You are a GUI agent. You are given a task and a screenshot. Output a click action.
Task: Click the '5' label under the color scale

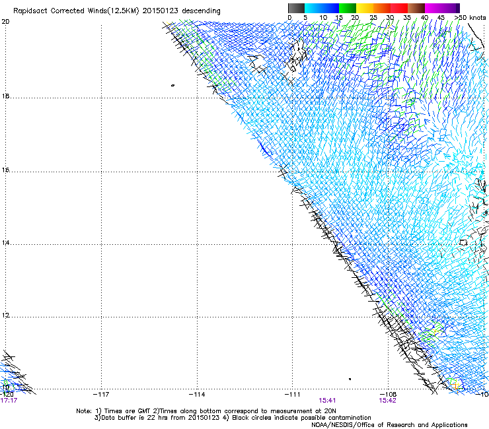pyautogui.click(x=305, y=18)
